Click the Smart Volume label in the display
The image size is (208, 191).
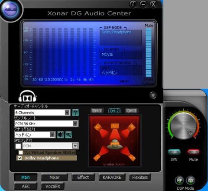tap(149, 81)
